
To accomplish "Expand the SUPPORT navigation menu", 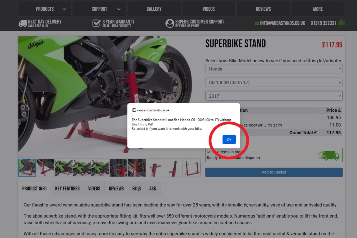I will coord(99,9).
